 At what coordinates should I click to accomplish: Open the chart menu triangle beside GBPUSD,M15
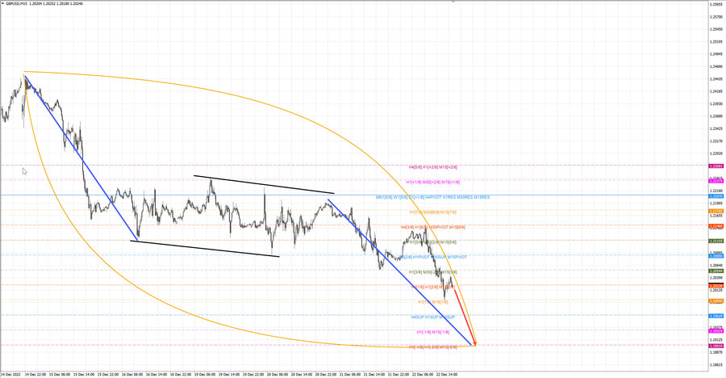pos(2,3)
